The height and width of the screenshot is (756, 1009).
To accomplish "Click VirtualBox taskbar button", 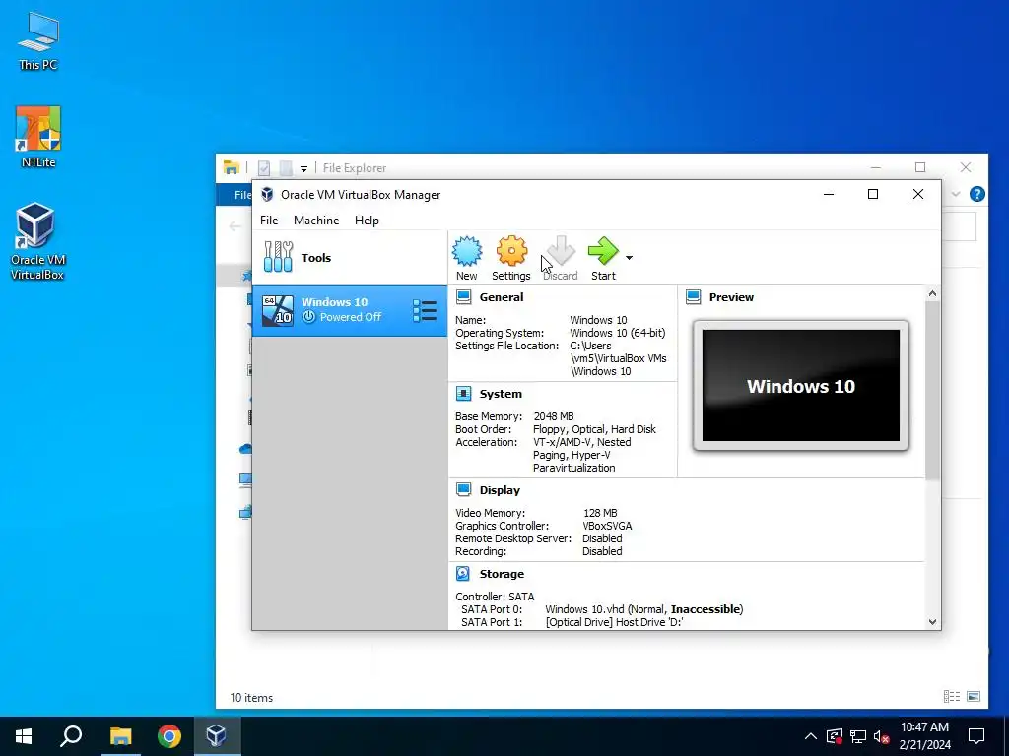I will pyautogui.click(x=216, y=736).
